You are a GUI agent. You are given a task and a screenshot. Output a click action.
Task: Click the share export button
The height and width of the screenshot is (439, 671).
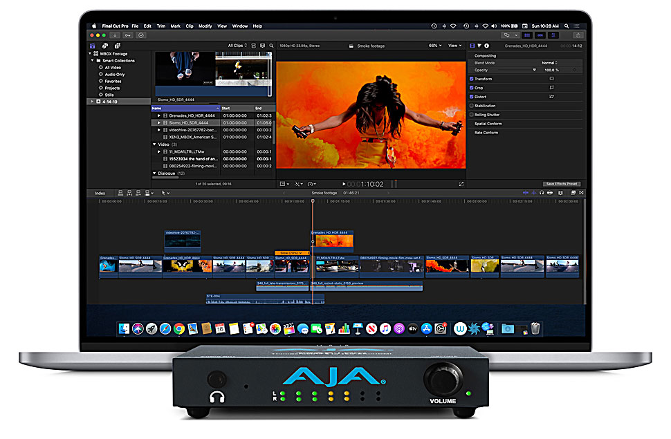point(578,35)
